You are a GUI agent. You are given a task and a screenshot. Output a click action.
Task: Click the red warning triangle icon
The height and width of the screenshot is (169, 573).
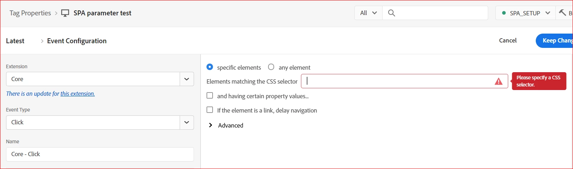click(498, 81)
